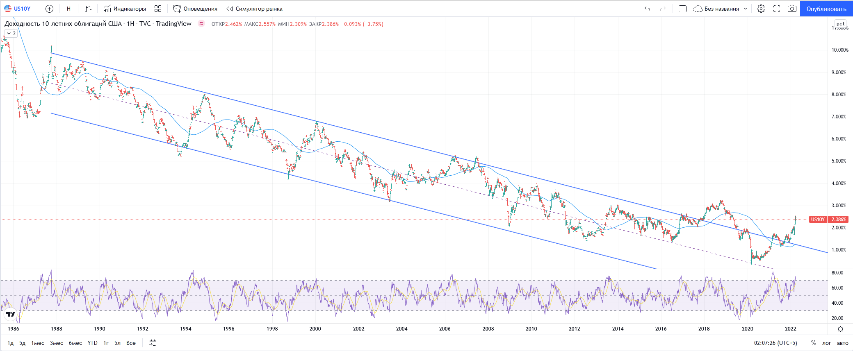Click the add symbol plus icon
853x351 pixels.
[x=49, y=9]
